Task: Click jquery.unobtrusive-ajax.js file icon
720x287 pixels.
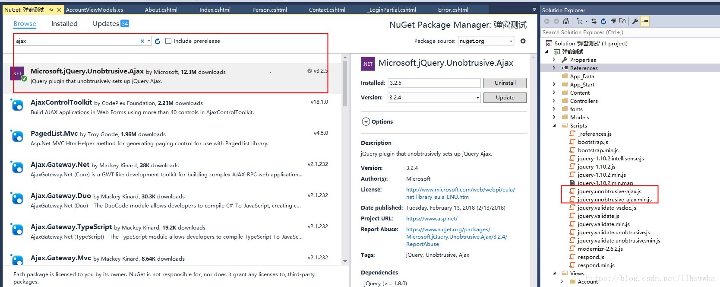Action: click(572, 191)
